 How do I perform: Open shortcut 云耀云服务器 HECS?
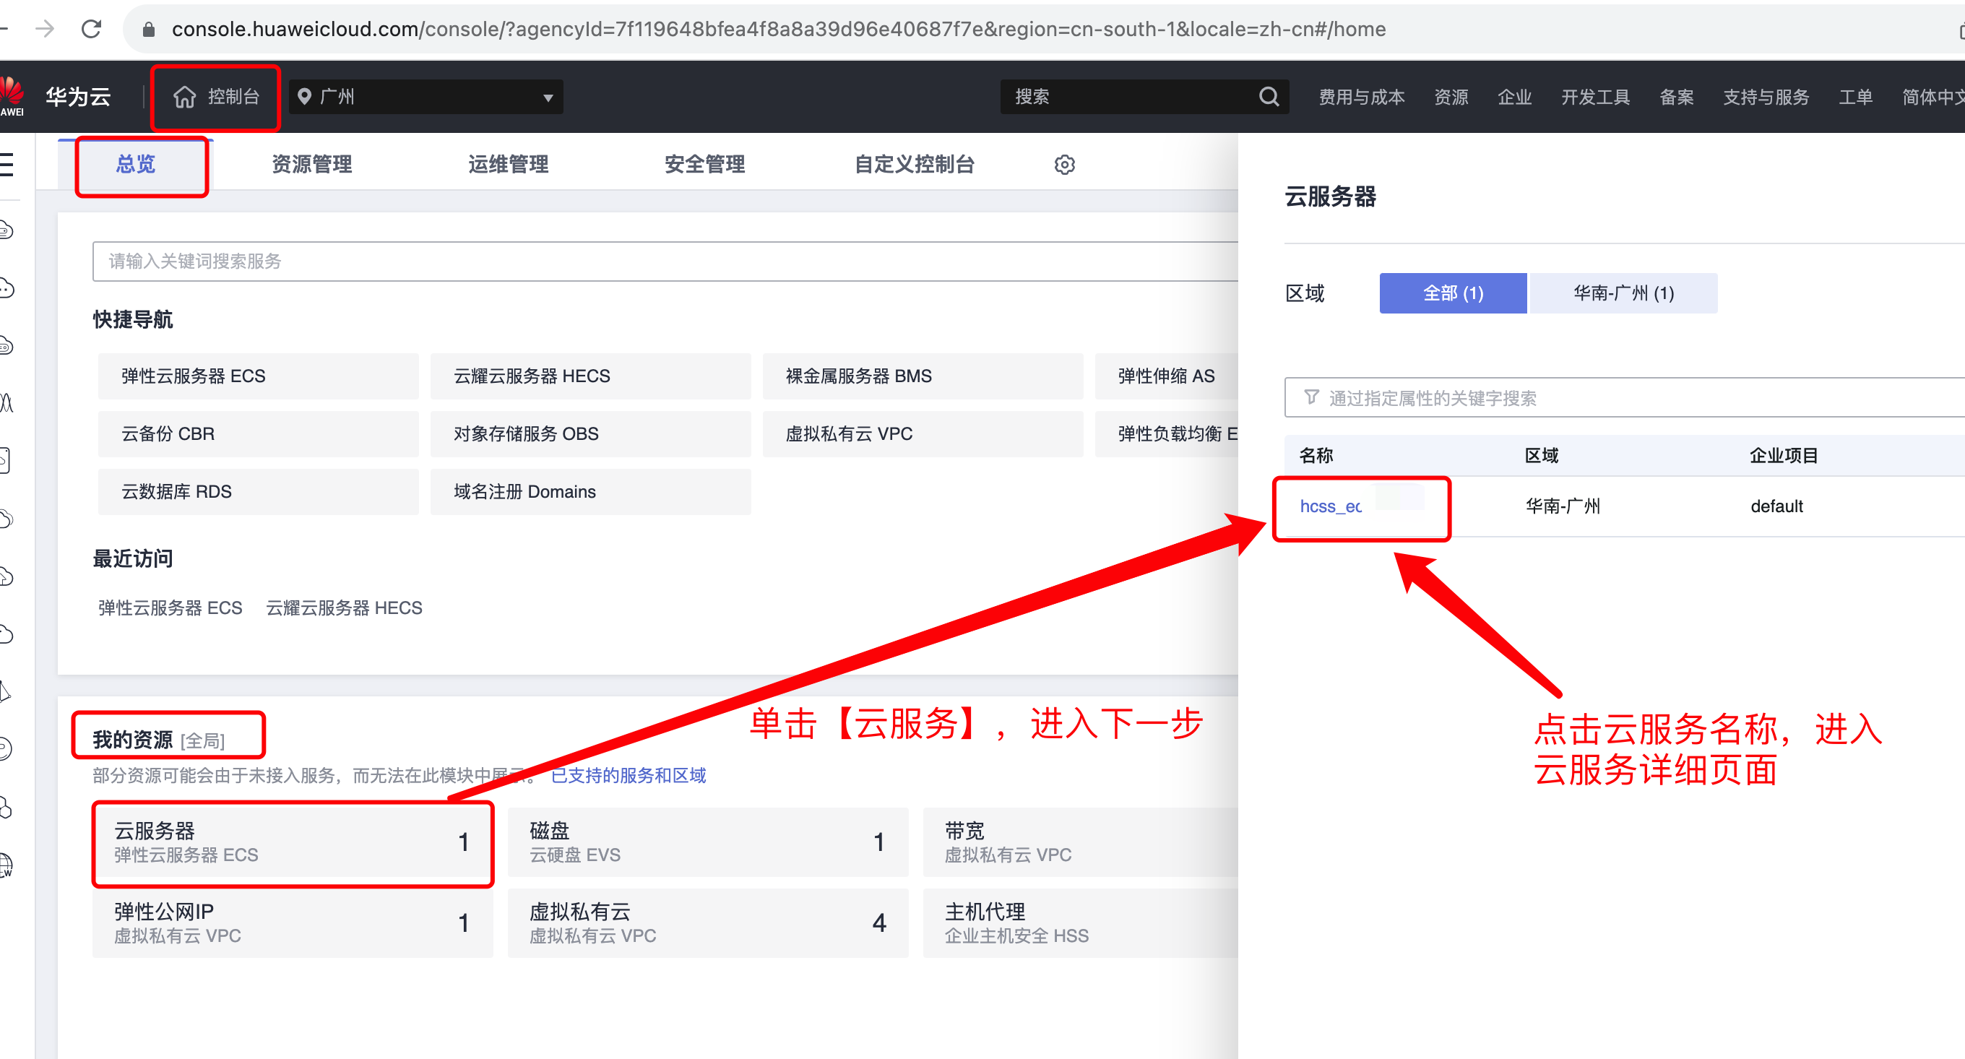[590, 376]
